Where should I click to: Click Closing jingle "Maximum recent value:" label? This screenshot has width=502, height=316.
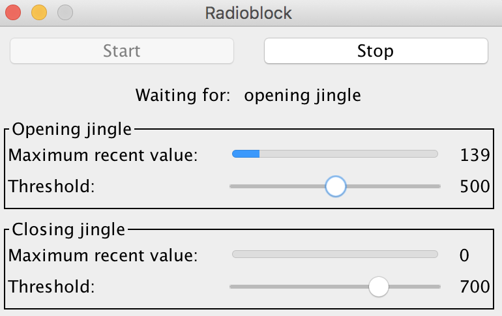[x=102, y=255]
